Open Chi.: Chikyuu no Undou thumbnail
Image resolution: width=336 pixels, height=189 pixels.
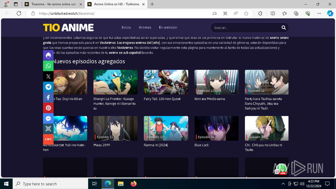[267, 128]
